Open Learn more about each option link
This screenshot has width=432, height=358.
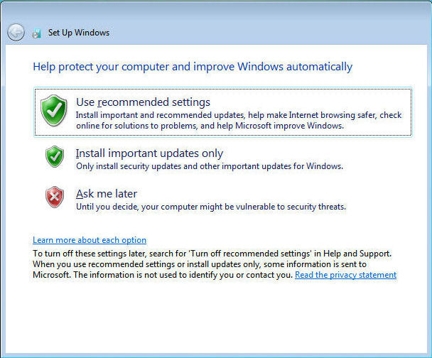coord(90,240)
